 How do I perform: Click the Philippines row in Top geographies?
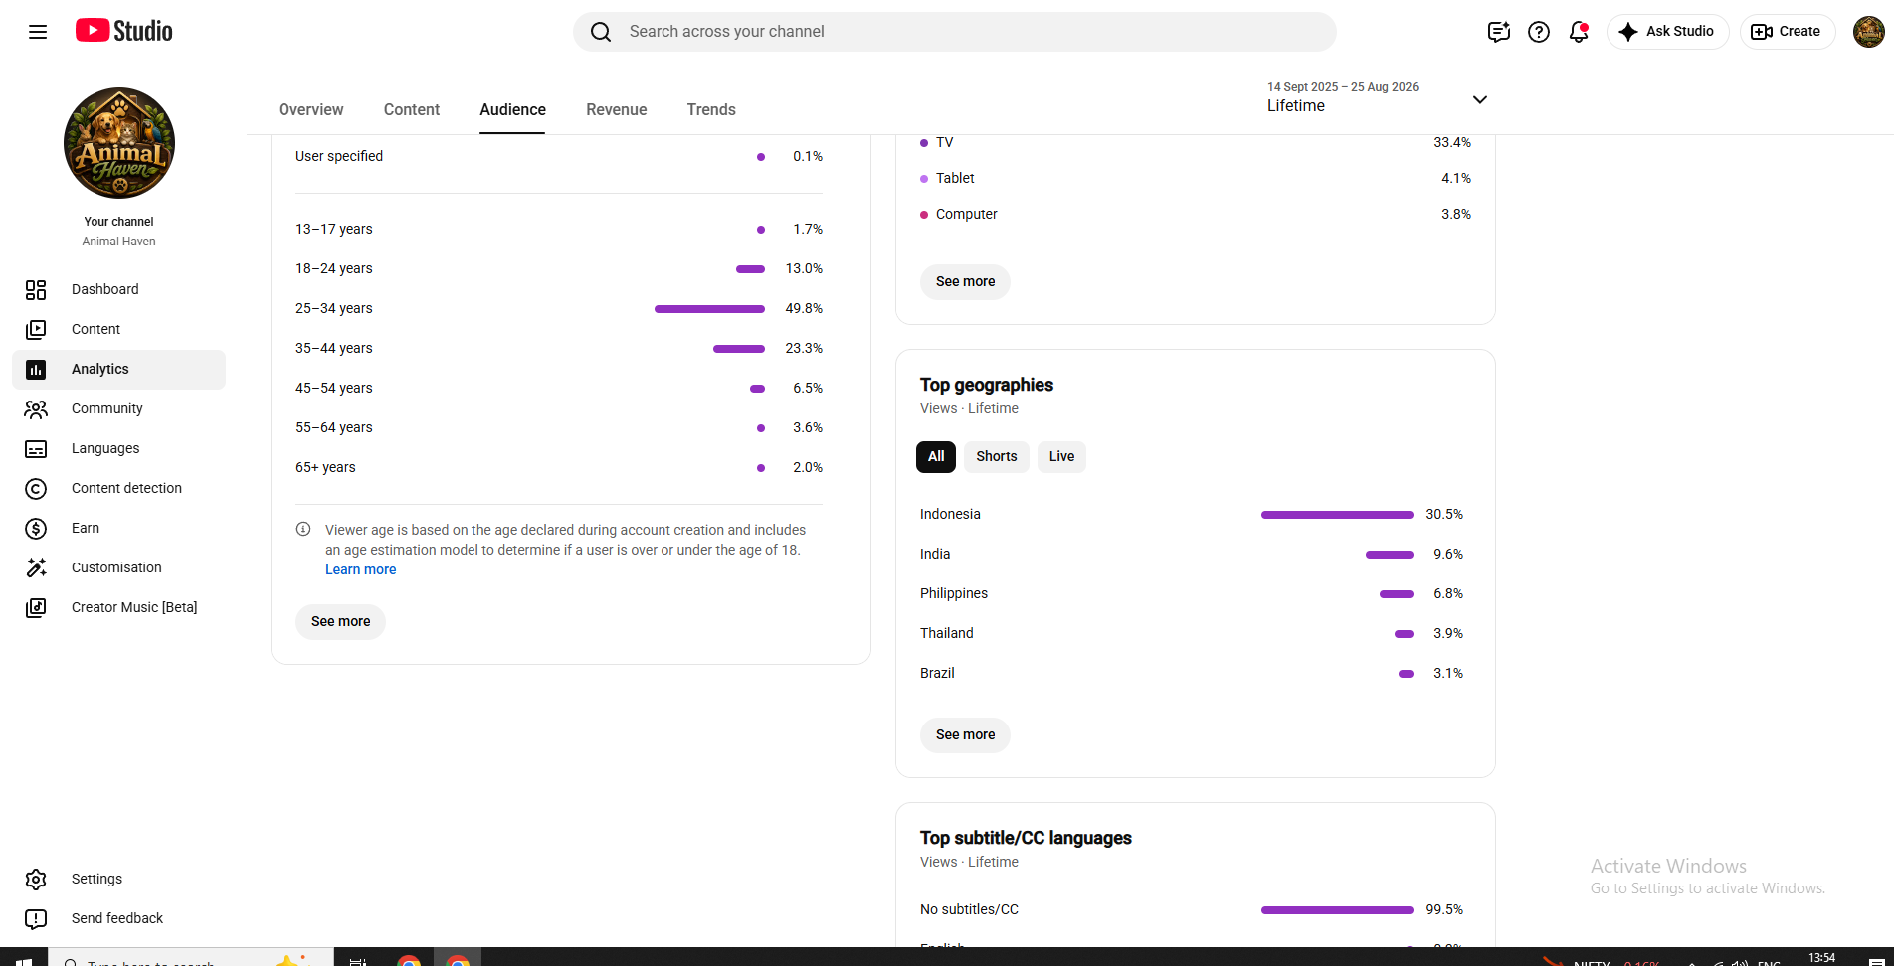[x=1192, y=594]
